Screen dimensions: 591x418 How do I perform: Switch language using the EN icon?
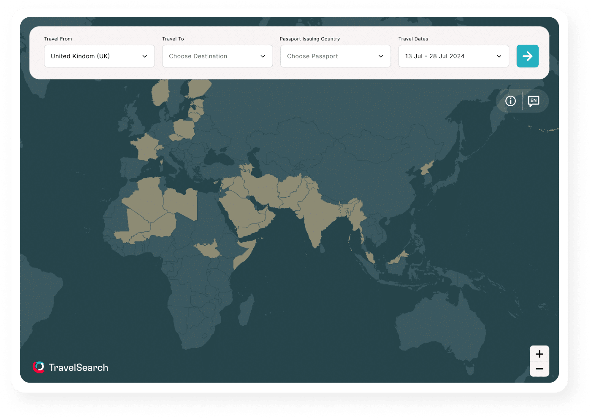point(534,101)
